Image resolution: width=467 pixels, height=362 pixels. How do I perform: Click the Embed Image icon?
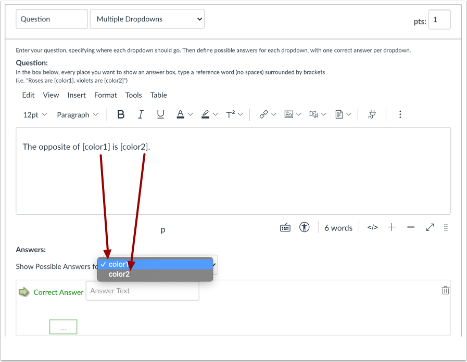tap(289, 114)
